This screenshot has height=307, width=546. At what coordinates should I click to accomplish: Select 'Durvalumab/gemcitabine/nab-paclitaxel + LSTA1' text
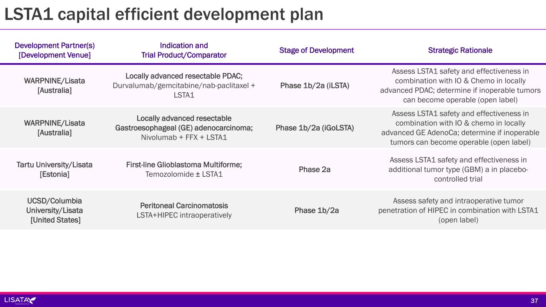pyautogui.click(x=184, y=90)
